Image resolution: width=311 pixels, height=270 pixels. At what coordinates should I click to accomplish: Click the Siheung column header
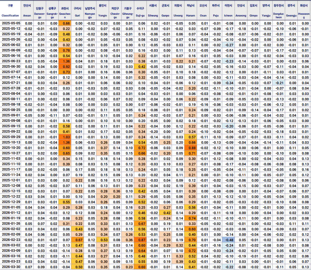pos(153,10)
